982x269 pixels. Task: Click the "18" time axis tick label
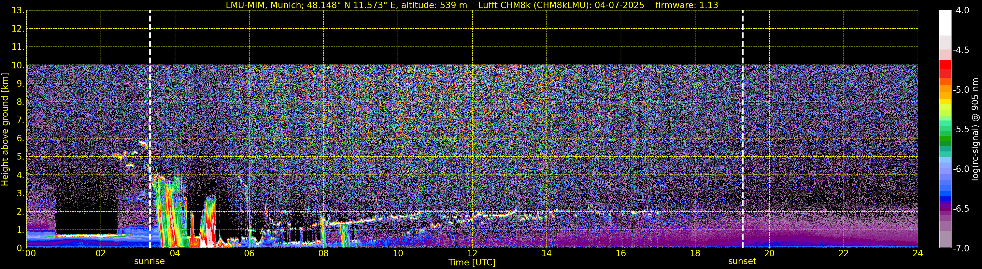(x=695, y=253)
